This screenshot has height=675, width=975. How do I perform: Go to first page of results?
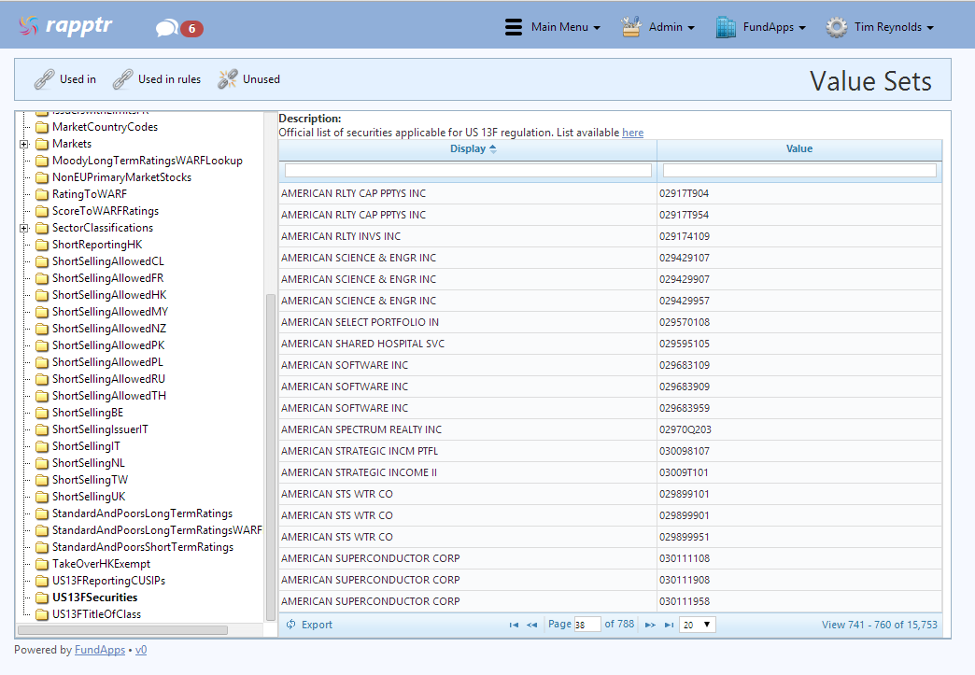click(x=514, y=625)
